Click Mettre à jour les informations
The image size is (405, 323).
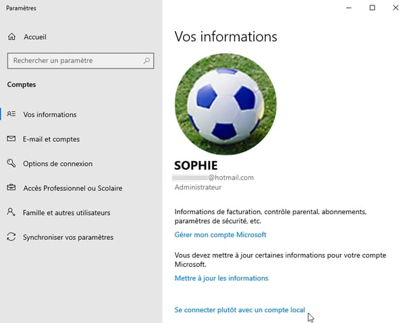[221, 278]
